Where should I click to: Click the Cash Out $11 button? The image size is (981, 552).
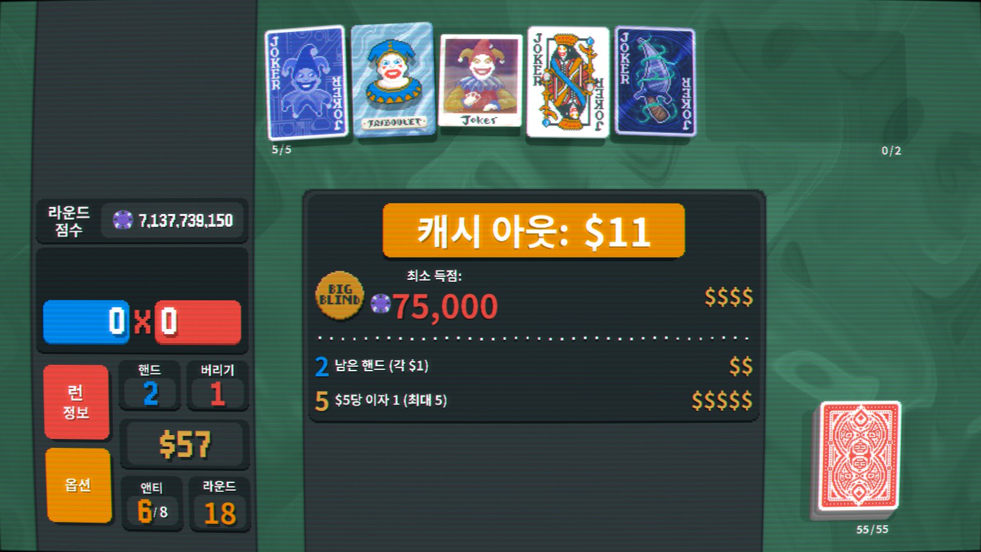[533, 231]
